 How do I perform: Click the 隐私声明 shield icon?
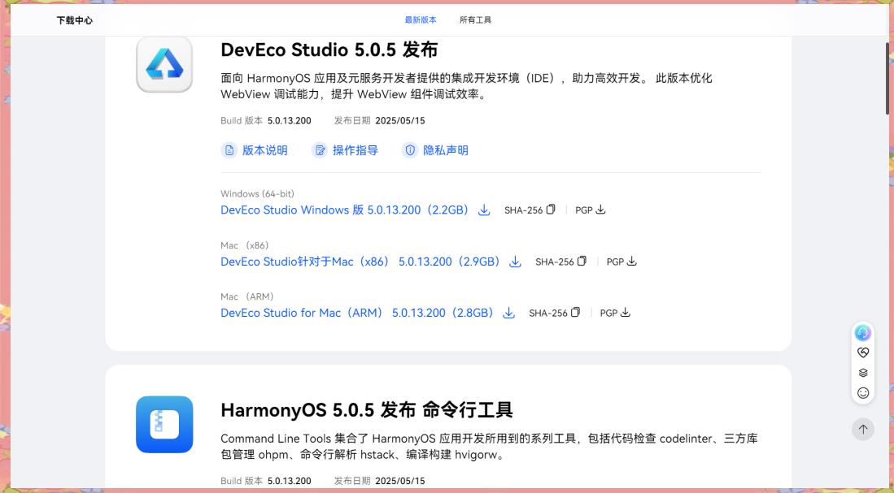(410, 150)
